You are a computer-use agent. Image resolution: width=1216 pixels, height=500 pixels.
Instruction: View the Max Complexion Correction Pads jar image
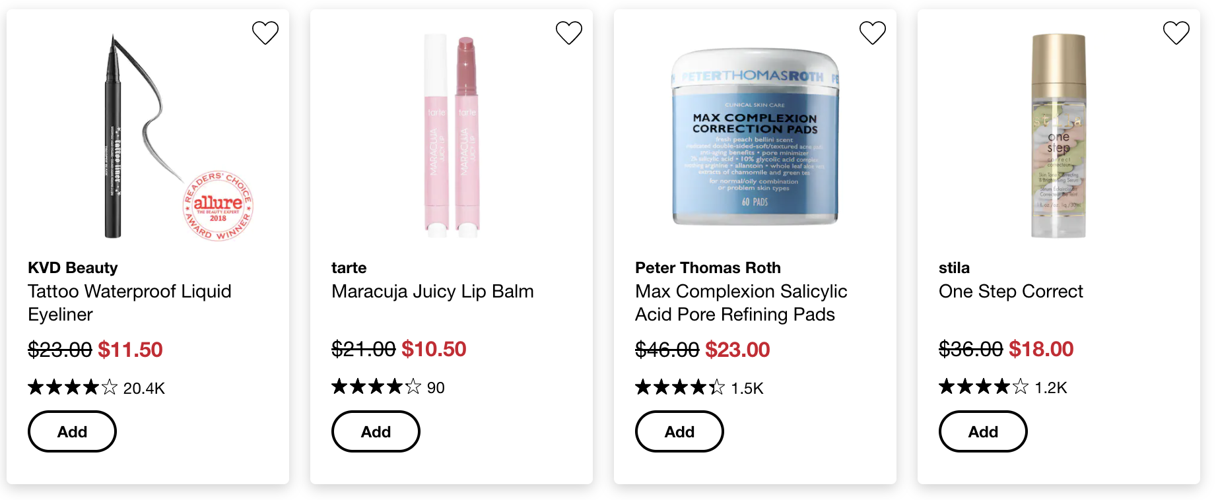click(x=755, y=137)
